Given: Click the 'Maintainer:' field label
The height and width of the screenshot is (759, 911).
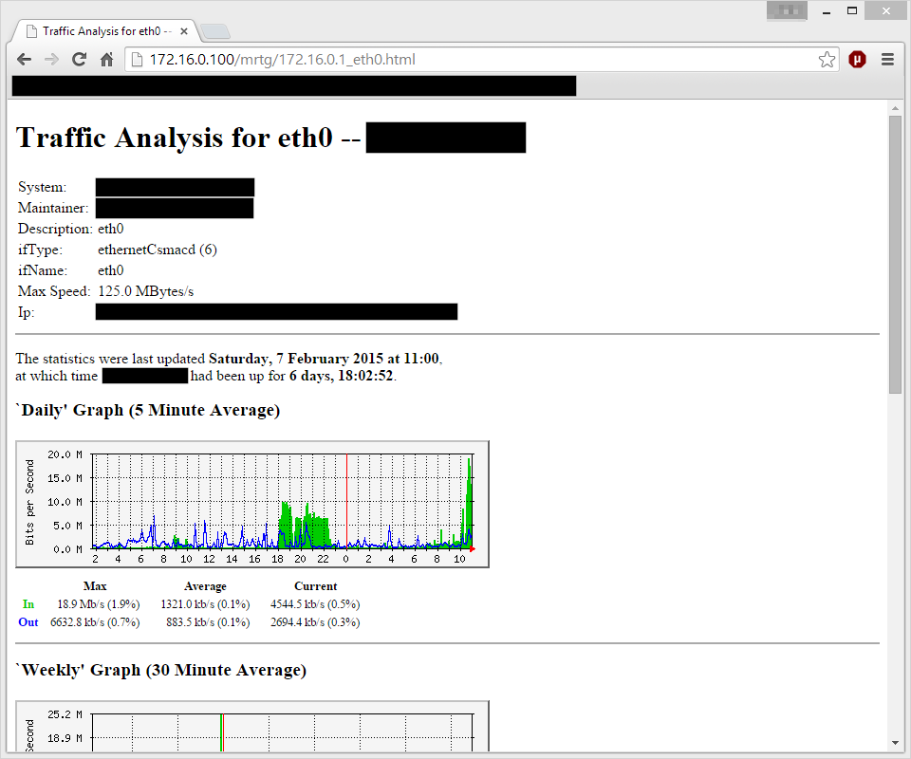Looking at the screenshot, I should point(53,208).
